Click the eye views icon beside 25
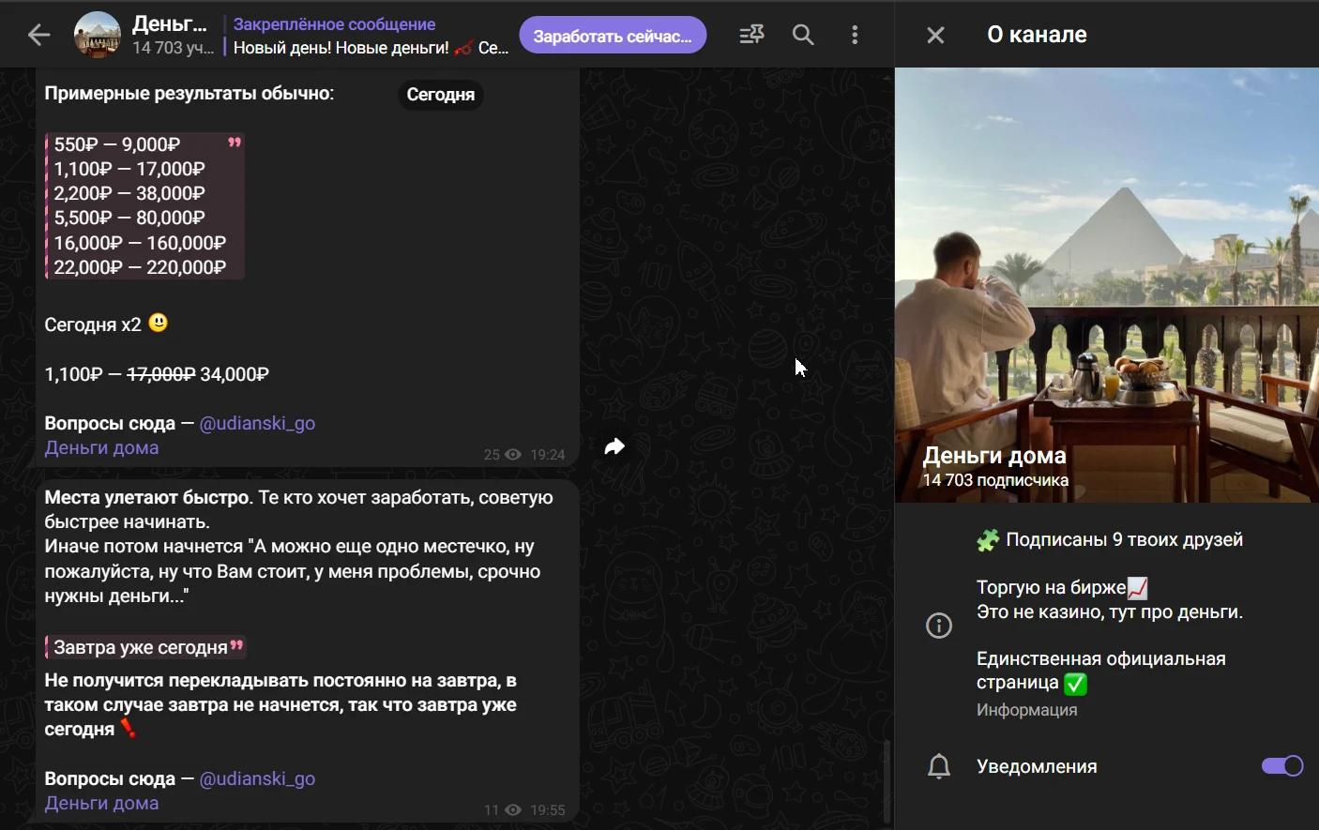 pos(513,455)
